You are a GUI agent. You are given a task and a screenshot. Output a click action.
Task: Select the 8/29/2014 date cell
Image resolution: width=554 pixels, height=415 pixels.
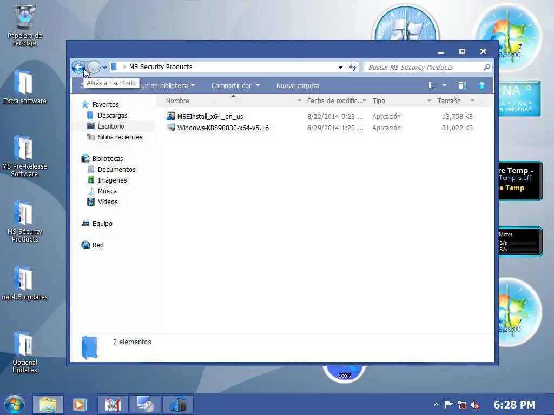pos(335,128)
